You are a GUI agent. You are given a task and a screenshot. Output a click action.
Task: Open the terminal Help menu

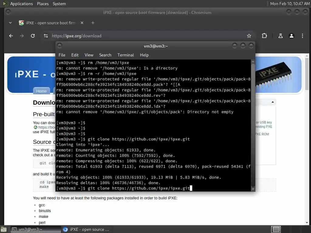point(144,55)
